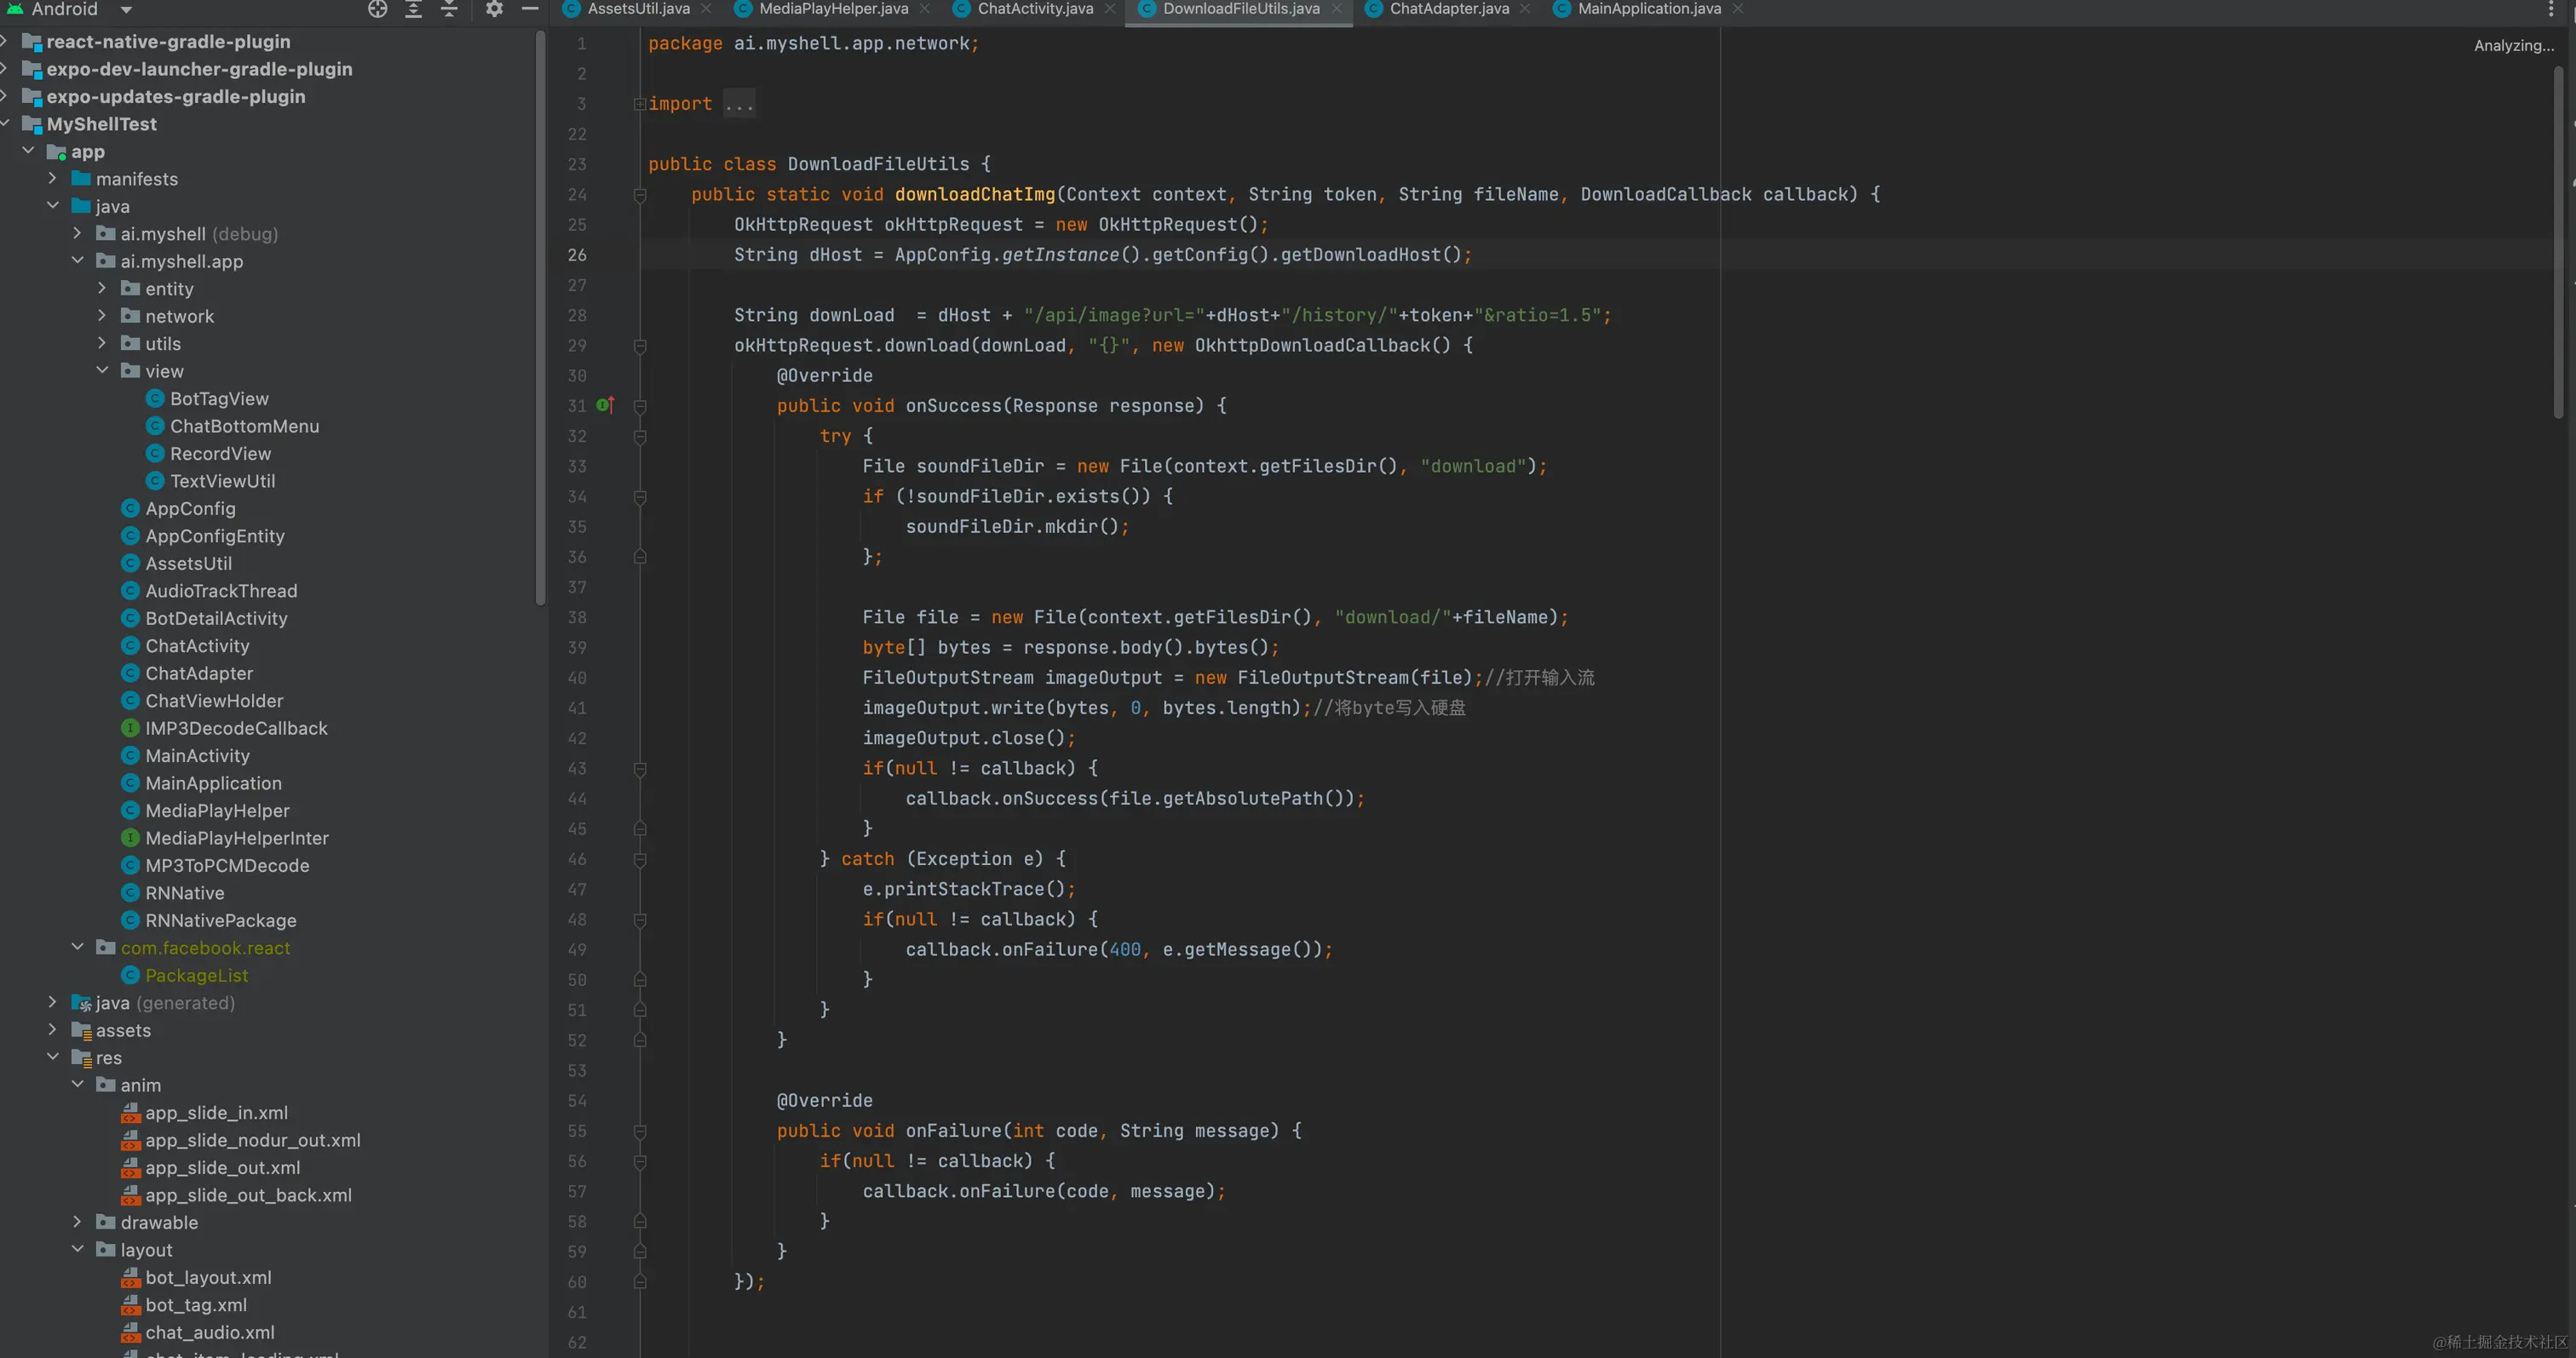Collapse the res folder

[x=53, y=1057]
